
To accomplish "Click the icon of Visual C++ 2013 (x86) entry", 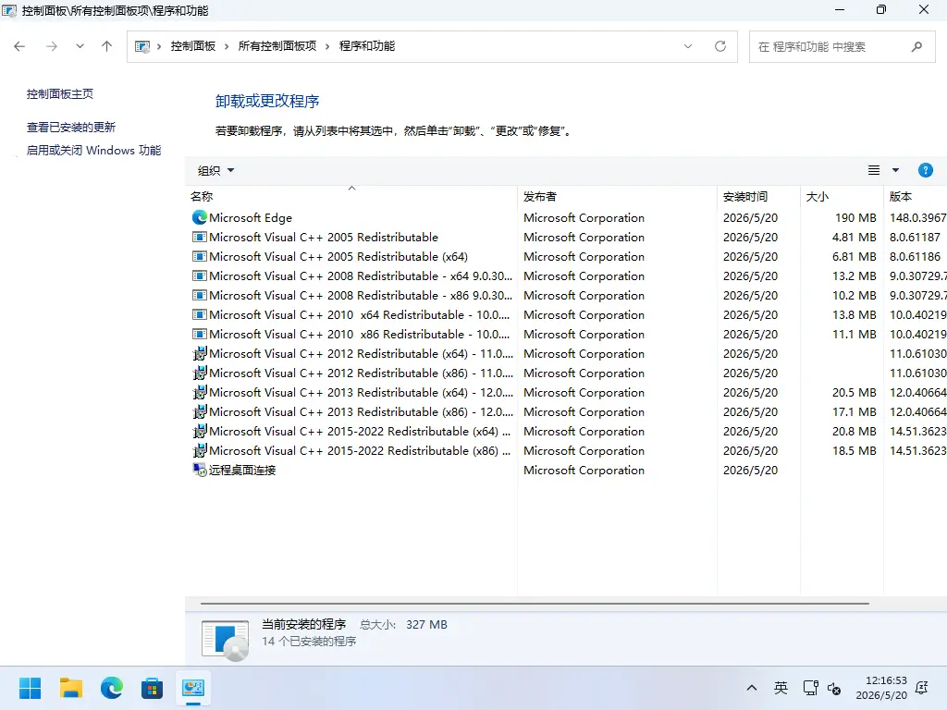I will (200, 411).
